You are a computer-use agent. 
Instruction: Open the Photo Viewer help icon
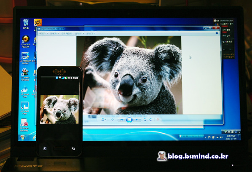(x=217, y=33)
